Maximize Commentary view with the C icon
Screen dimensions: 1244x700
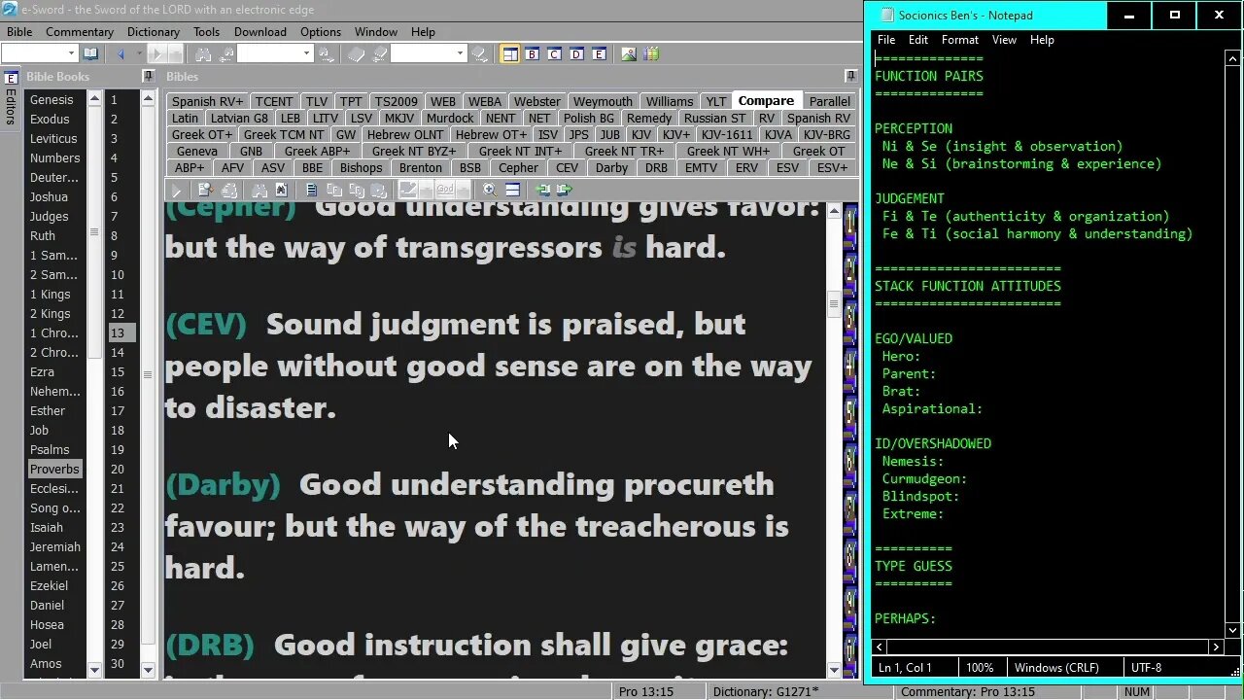point(554,53)
